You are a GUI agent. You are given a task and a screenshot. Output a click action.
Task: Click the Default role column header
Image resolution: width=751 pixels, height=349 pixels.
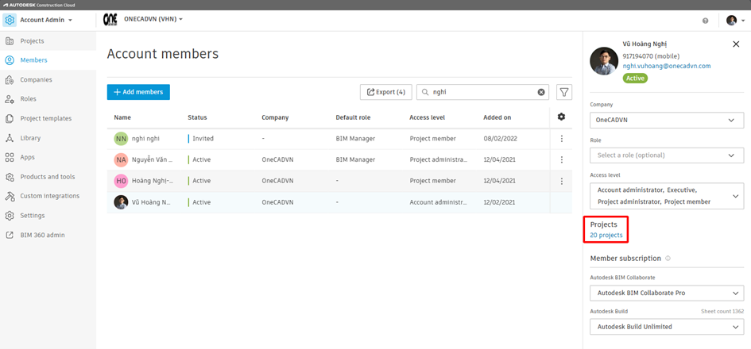point(353,117)
